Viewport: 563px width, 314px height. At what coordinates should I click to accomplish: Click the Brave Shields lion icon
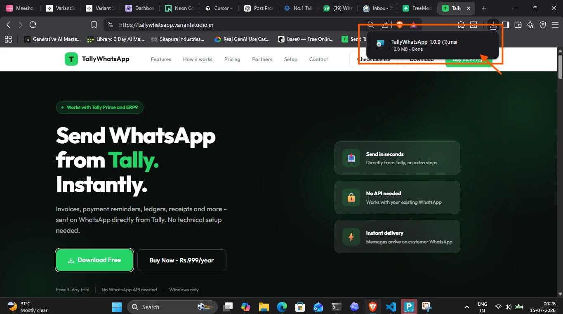click(x=399, y=25)
